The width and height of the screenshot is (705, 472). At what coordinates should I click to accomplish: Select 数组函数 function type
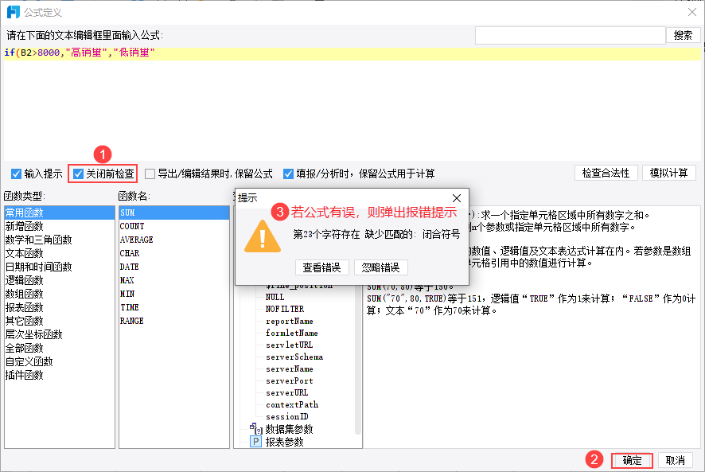pyautogui.click(x=60, y=294)
